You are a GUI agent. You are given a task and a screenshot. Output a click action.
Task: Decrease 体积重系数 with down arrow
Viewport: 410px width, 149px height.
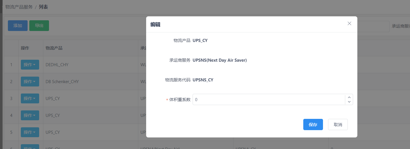[x=349, y=102]
